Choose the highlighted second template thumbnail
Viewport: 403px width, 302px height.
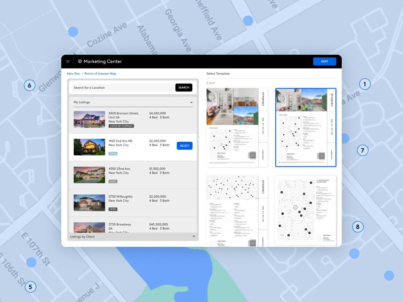(x=305, y=127)
